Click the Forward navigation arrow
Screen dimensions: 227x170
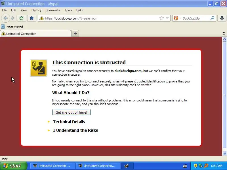[x=13, y=18]
